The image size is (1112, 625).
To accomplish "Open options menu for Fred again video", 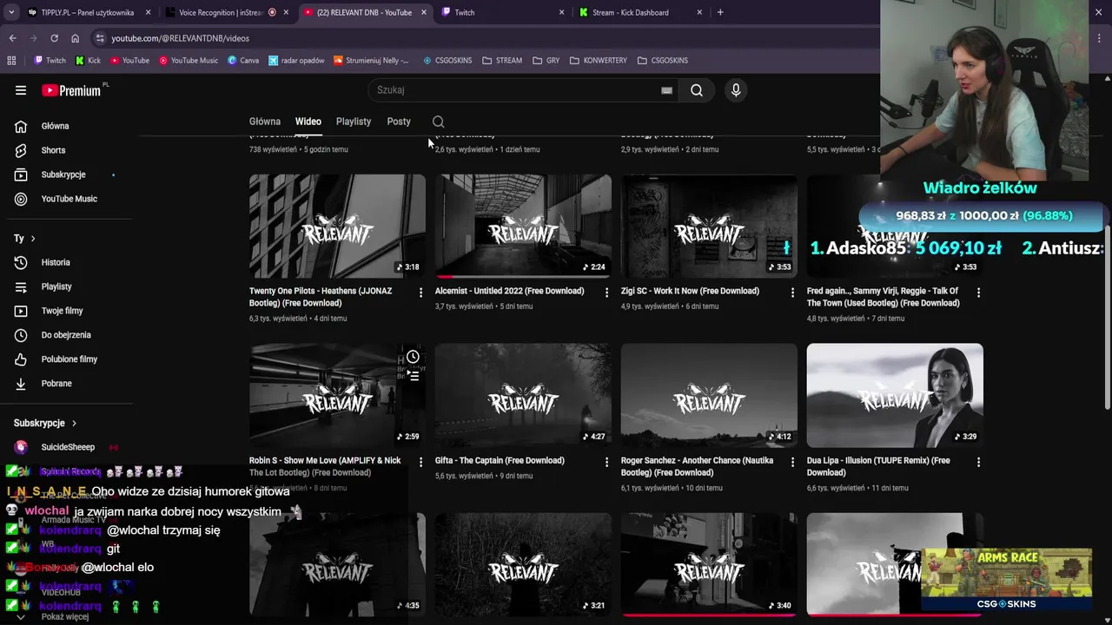I will 978,293.
